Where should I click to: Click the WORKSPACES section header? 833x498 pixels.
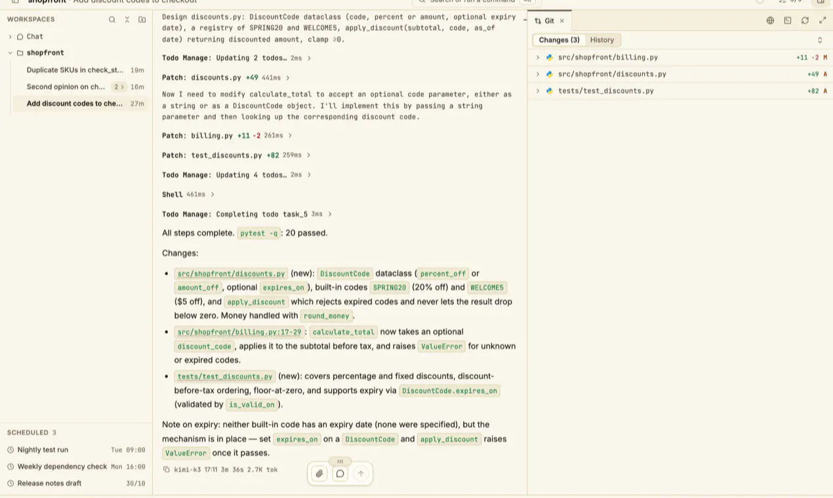pos(31,20)
